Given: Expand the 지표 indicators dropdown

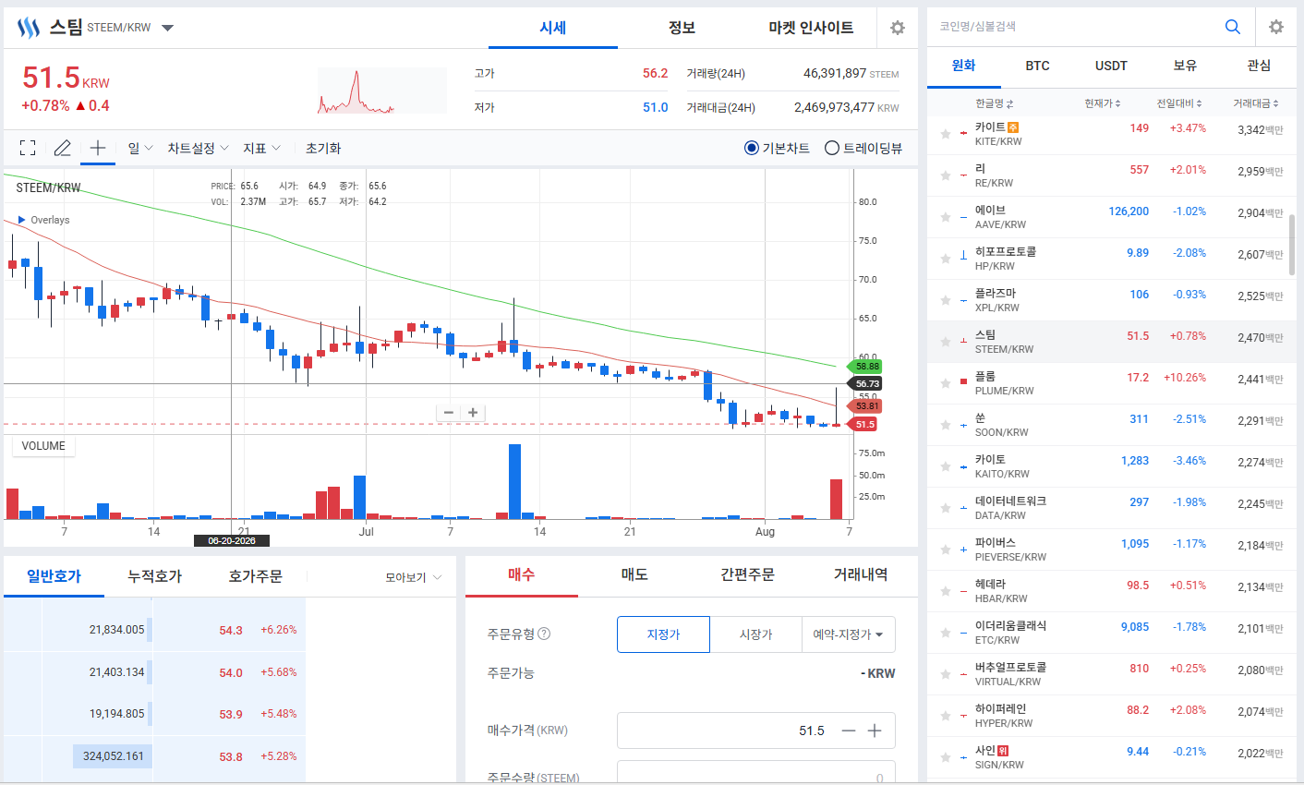Looking at the screenshot, I should [x=261, y=148].
